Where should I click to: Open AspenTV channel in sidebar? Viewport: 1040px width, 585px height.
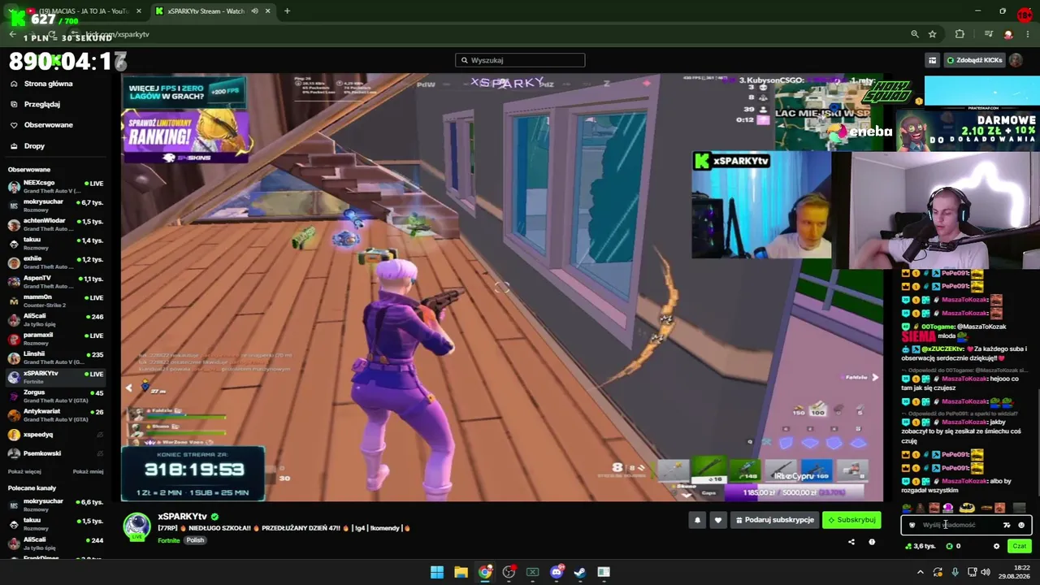pos(55,281)
